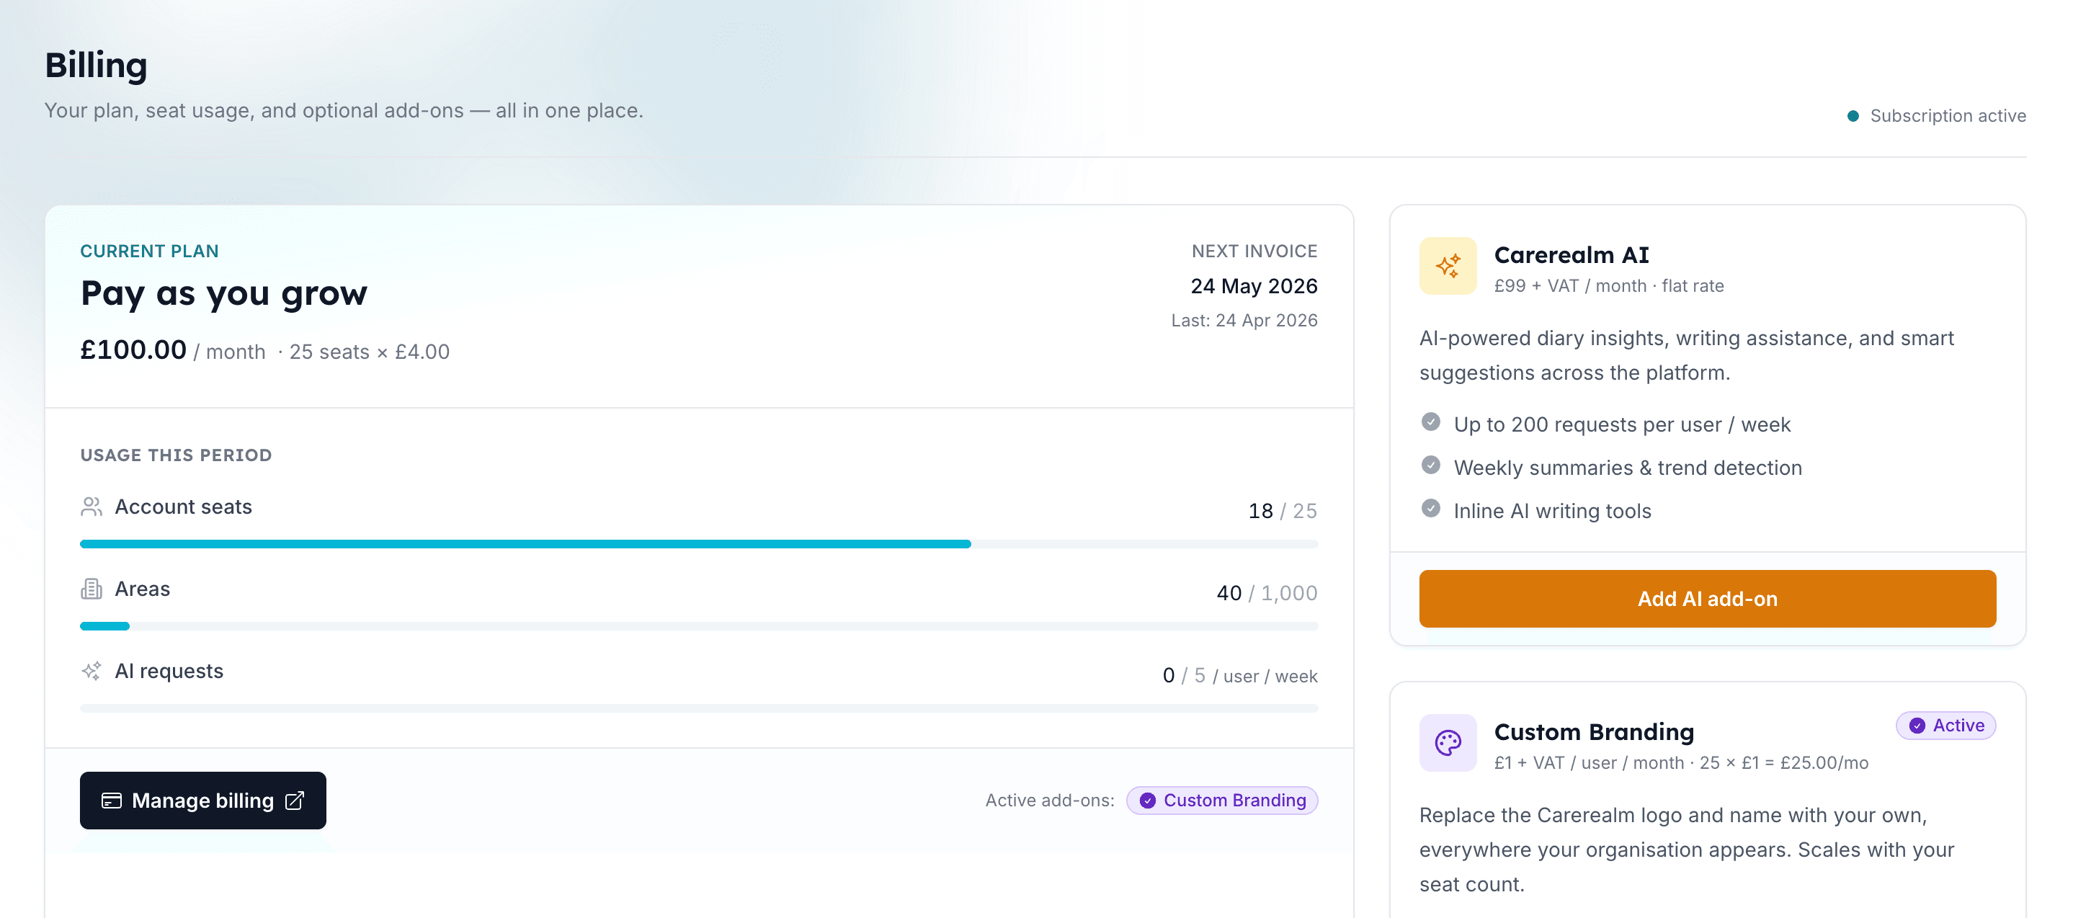Click the 18 / 25 seats count
This screenshot has height=918, width=2073.
point(1283,511)
